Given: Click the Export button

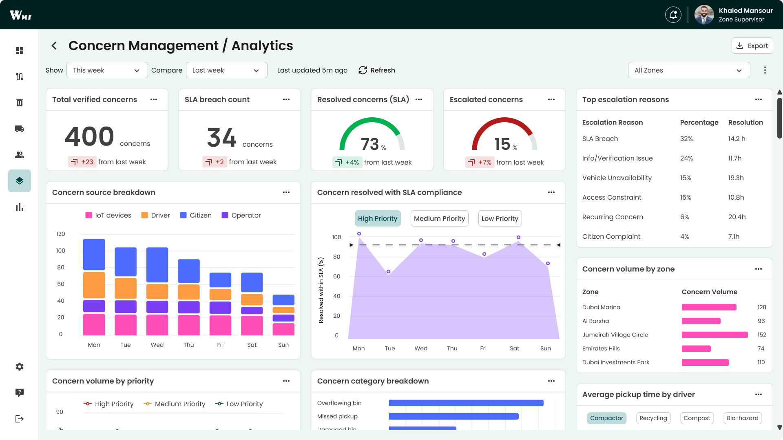Looking at the screenshot, I should (x=752, y=46).
